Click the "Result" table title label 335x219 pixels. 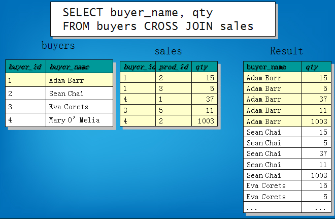coord(286,51)
